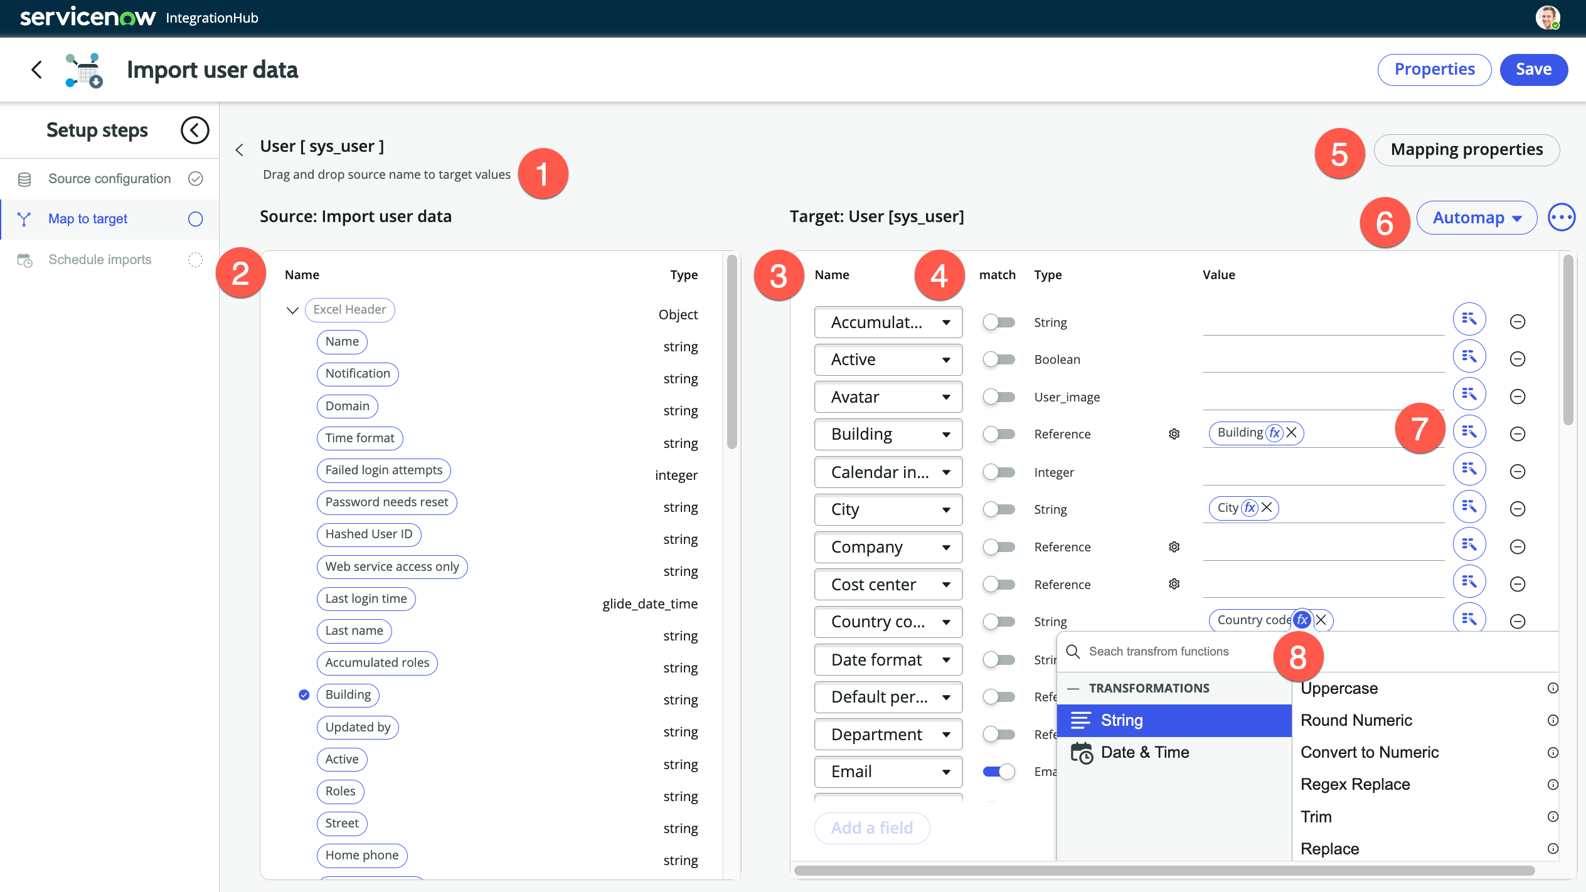Click the target panel horizontal scrollbar
The image size is (1586, 892).
tap(1164, 871)
